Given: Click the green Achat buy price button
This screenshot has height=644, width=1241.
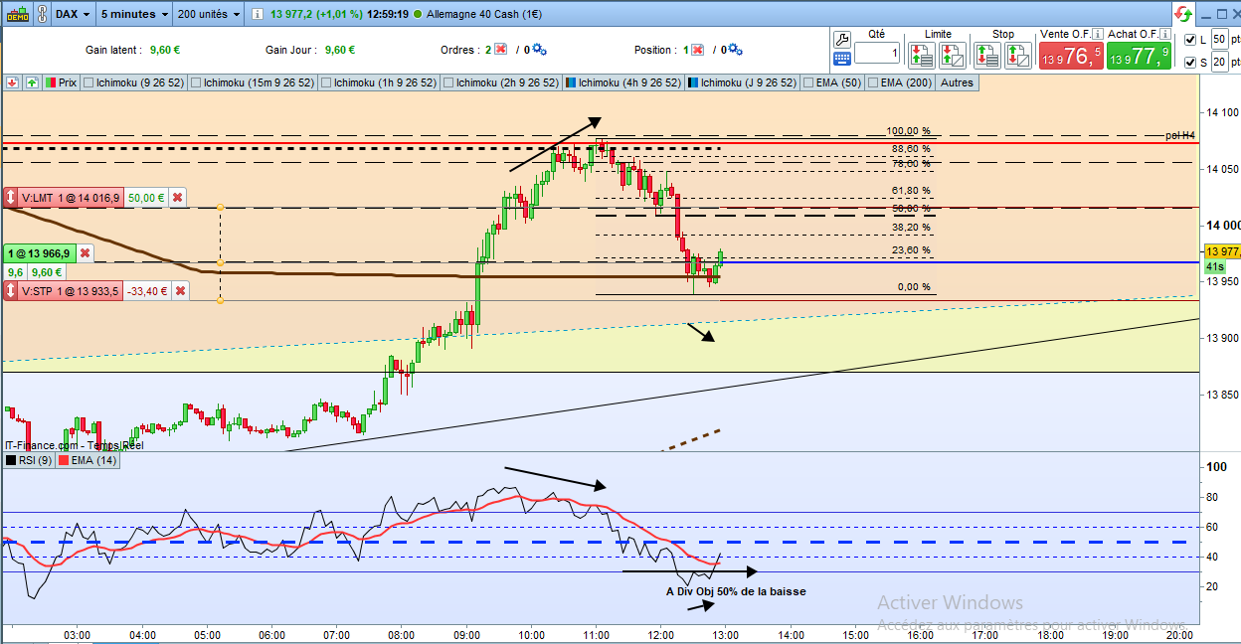Looking at the screenshot, I should pyautogui.click(x=1139, y=56).
